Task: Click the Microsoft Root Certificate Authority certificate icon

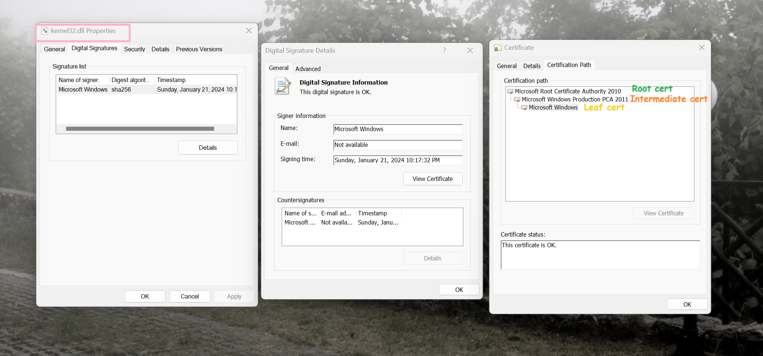Action: [510, 91]
